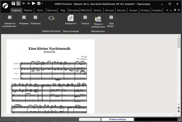Click the vertical scrollbar up arrow

179,36
